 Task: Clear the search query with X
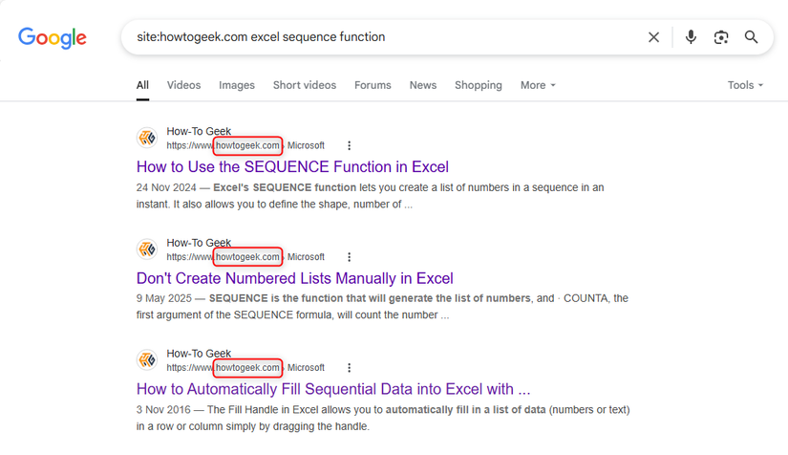click(653, 37)
